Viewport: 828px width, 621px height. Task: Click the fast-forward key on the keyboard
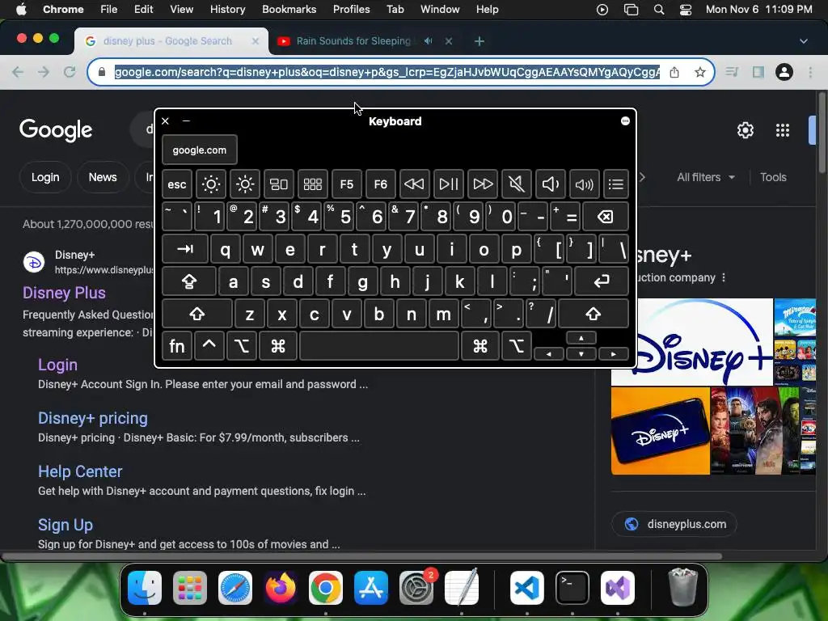point(483,184)
